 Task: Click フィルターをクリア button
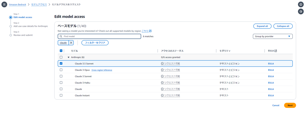95,43
